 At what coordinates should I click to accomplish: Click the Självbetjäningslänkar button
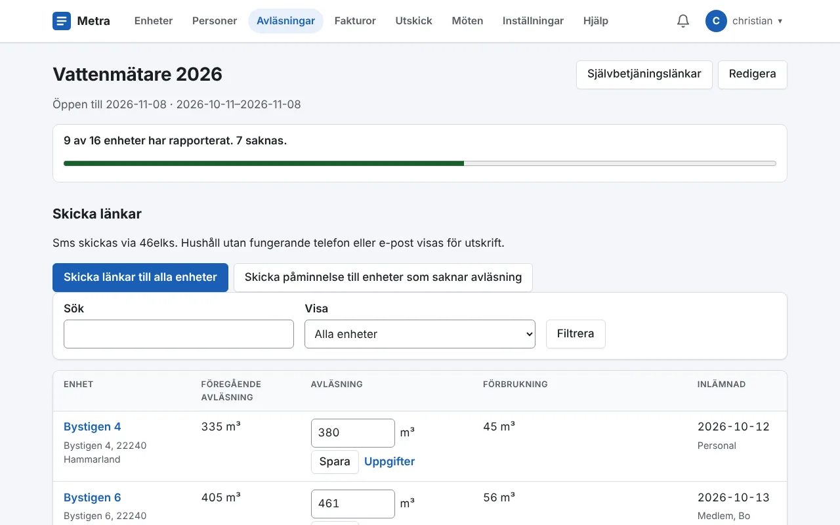(x=644, y=74)
